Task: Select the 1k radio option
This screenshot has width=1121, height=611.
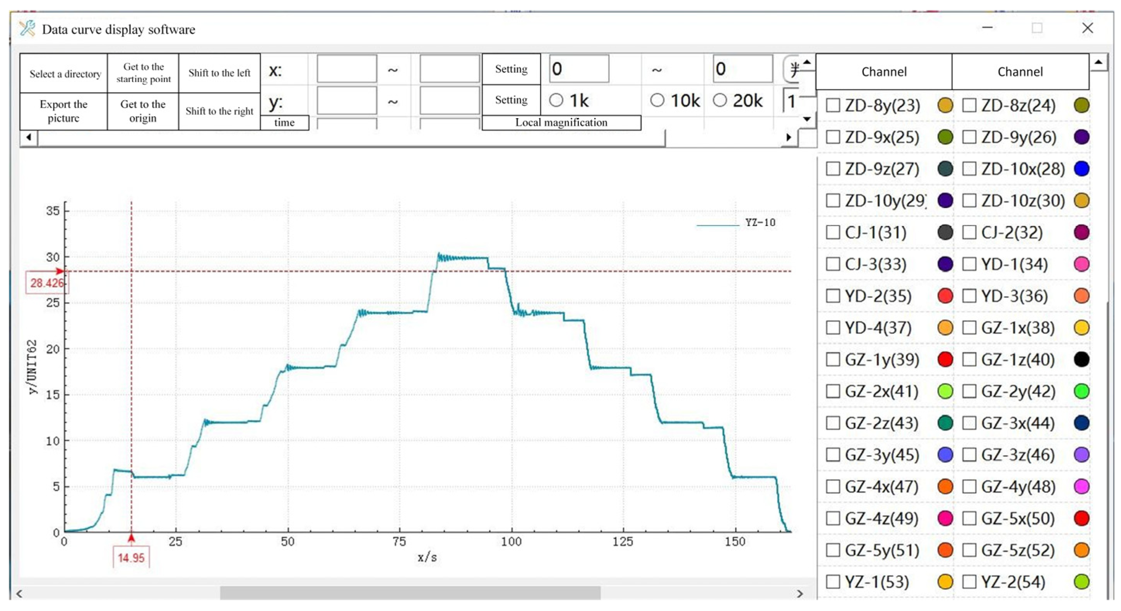Action: [556, 100]
